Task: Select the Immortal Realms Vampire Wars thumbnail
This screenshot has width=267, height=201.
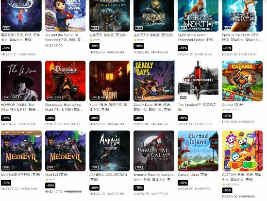Action: tap(154, 151)
